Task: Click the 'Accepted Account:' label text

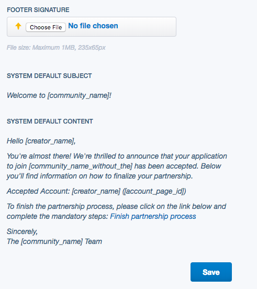Action: 38,191
